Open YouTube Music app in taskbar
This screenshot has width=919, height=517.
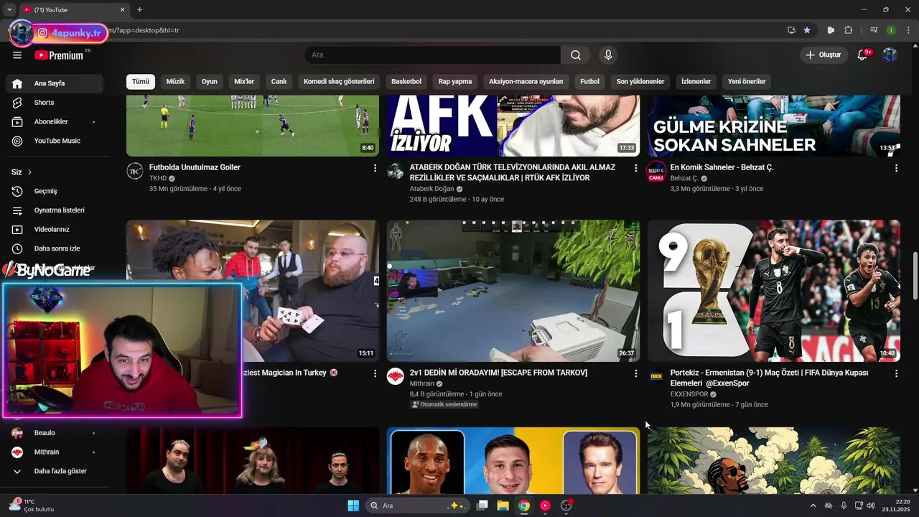pyautogui.click(x=545, y=506)
